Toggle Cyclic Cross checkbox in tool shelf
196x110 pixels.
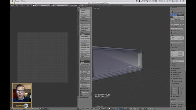tap(81, 88)
